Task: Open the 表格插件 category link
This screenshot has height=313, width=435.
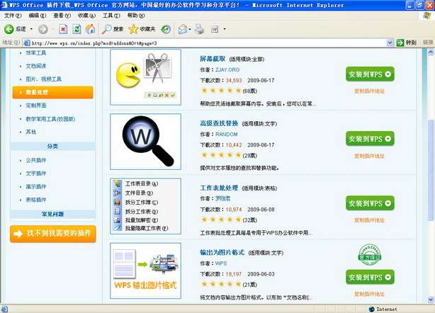Action: pyautogui.click(x=36, y=200)
